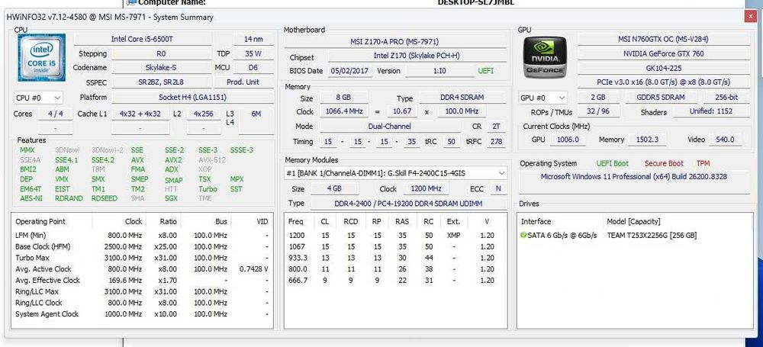
Task: Click the module Size value 4 GB
Action: [x=334, y=189]
